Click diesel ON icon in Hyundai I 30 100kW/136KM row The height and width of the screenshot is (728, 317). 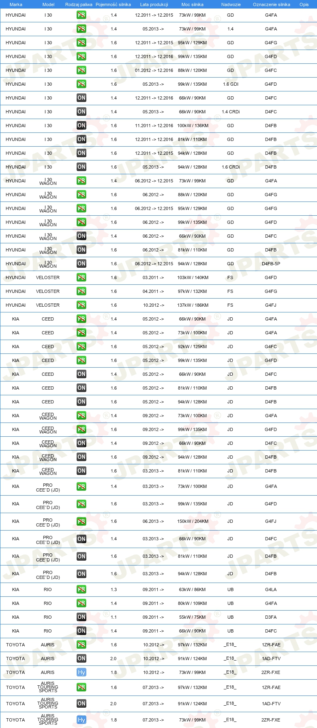click(x=81, y=126)
